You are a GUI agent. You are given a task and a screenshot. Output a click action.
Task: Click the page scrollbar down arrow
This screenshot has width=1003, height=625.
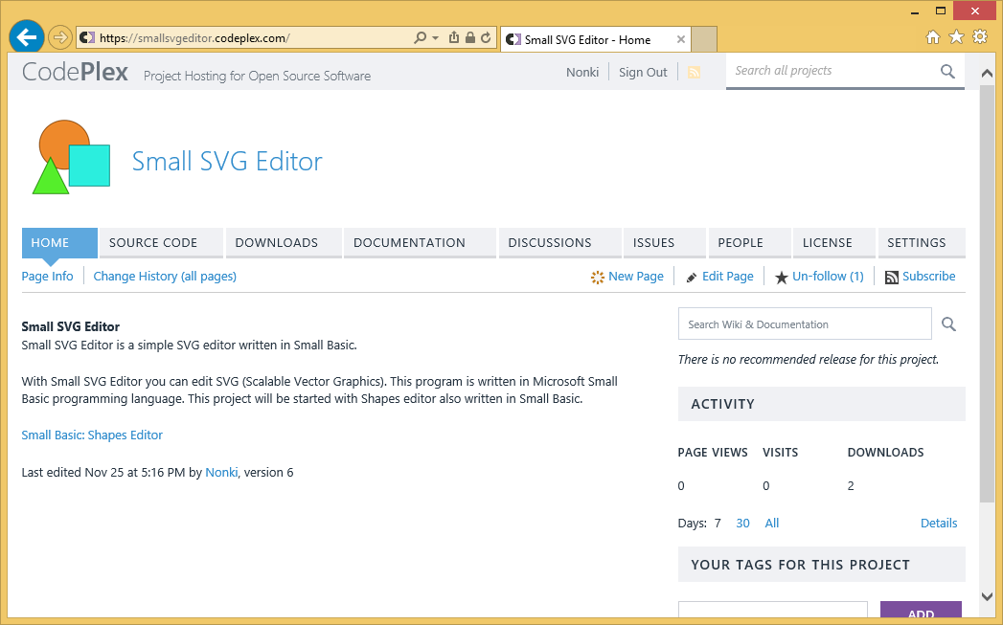(987, 596)
